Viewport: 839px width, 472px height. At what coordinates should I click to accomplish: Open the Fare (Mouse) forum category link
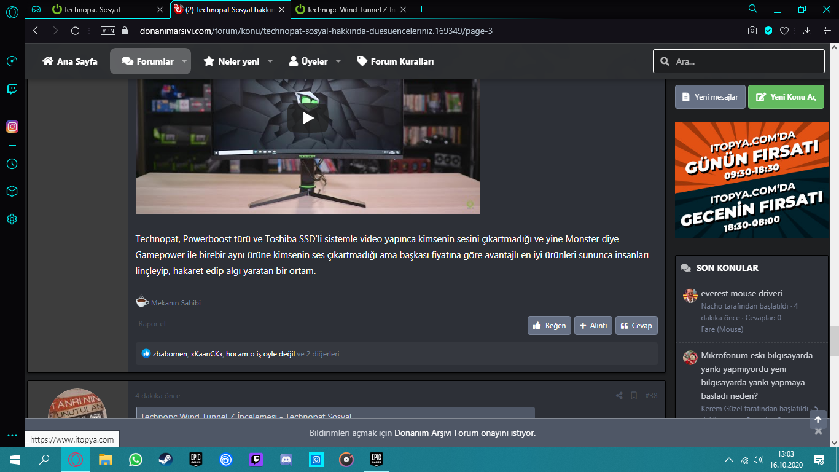coord(722,329)
